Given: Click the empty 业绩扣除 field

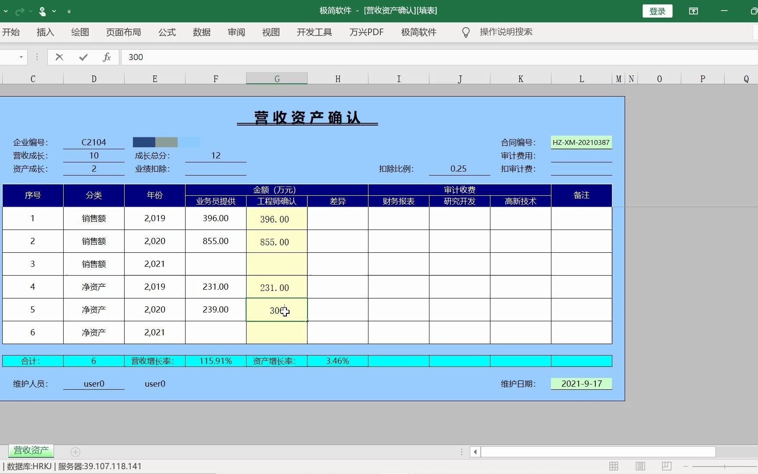Looking at the screenshot, I should pyautogui.click(x=215, y=169).
